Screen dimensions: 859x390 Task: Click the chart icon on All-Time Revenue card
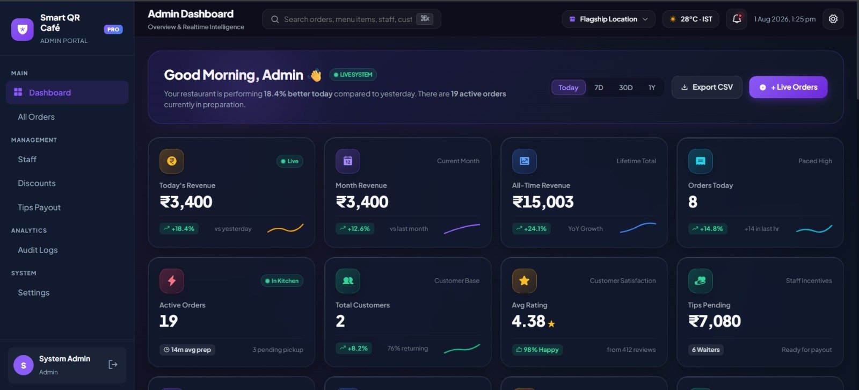[525, 161]
